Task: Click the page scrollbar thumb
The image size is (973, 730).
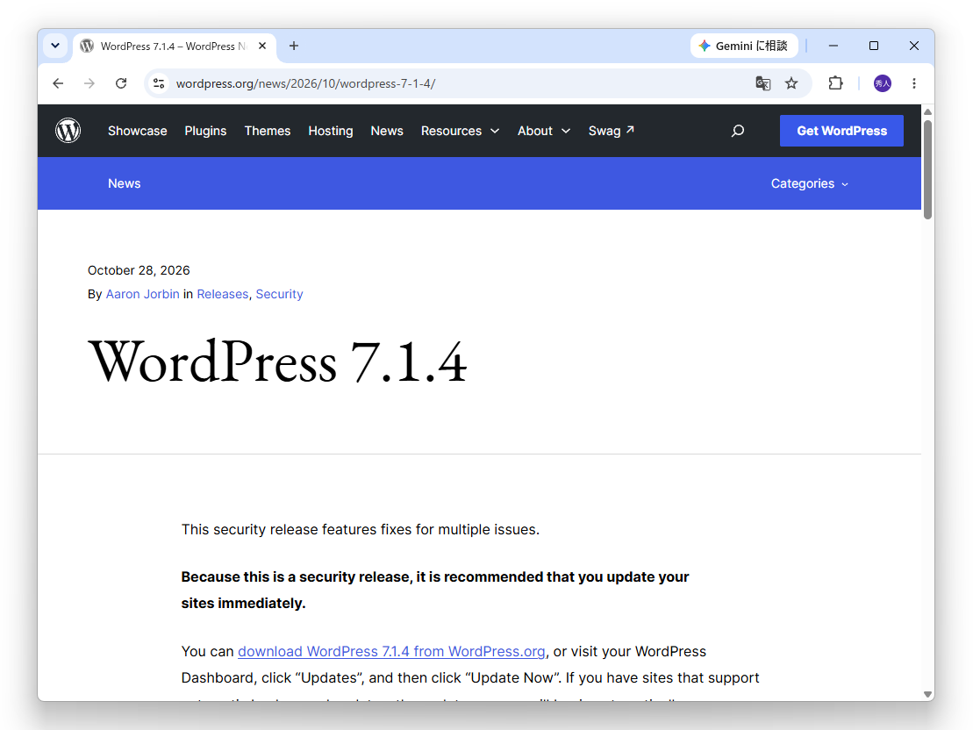Action: coord(927,170)
